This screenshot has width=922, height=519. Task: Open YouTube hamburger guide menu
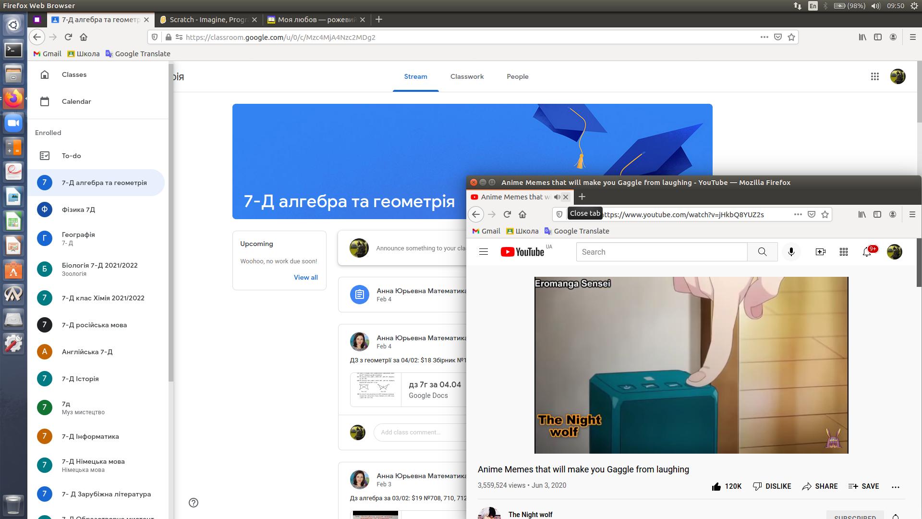tap(484, 252)
